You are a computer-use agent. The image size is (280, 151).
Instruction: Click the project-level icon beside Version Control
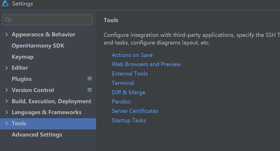(x=90, y=90)
